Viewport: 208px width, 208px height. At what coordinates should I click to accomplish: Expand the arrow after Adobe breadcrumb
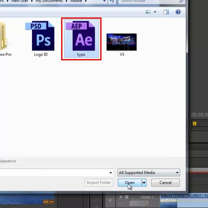[86, 1]
